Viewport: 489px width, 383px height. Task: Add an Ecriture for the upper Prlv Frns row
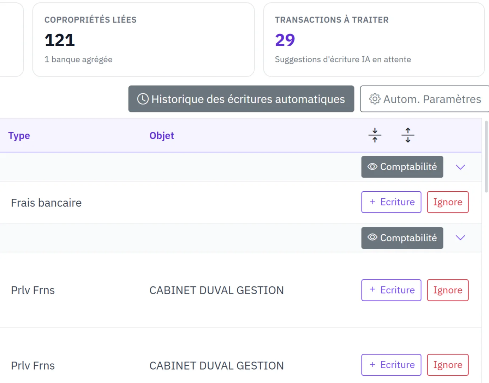[x=391, y=290]
